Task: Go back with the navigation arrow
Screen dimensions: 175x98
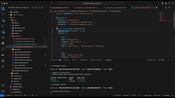Action: (x=52, y=4)
